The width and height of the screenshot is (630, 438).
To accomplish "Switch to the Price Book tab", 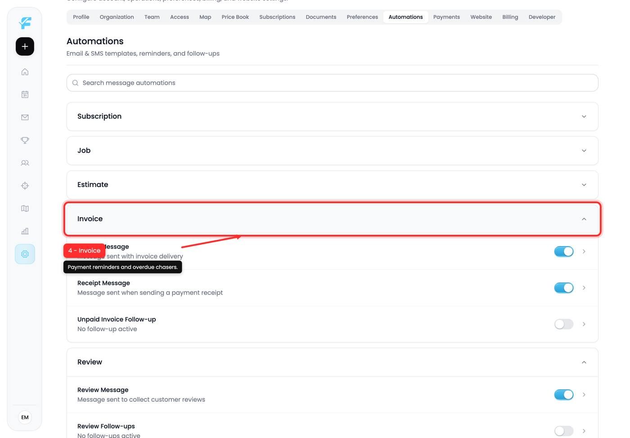I will point(235,17).
